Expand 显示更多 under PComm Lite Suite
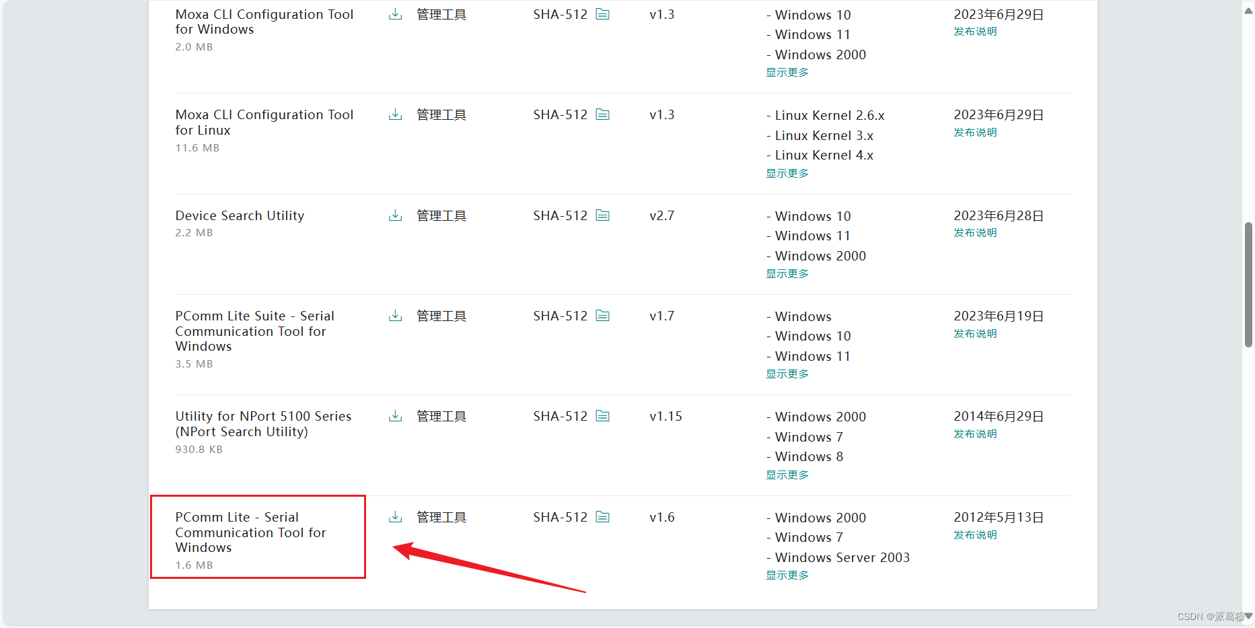 [x=786, y=374]
